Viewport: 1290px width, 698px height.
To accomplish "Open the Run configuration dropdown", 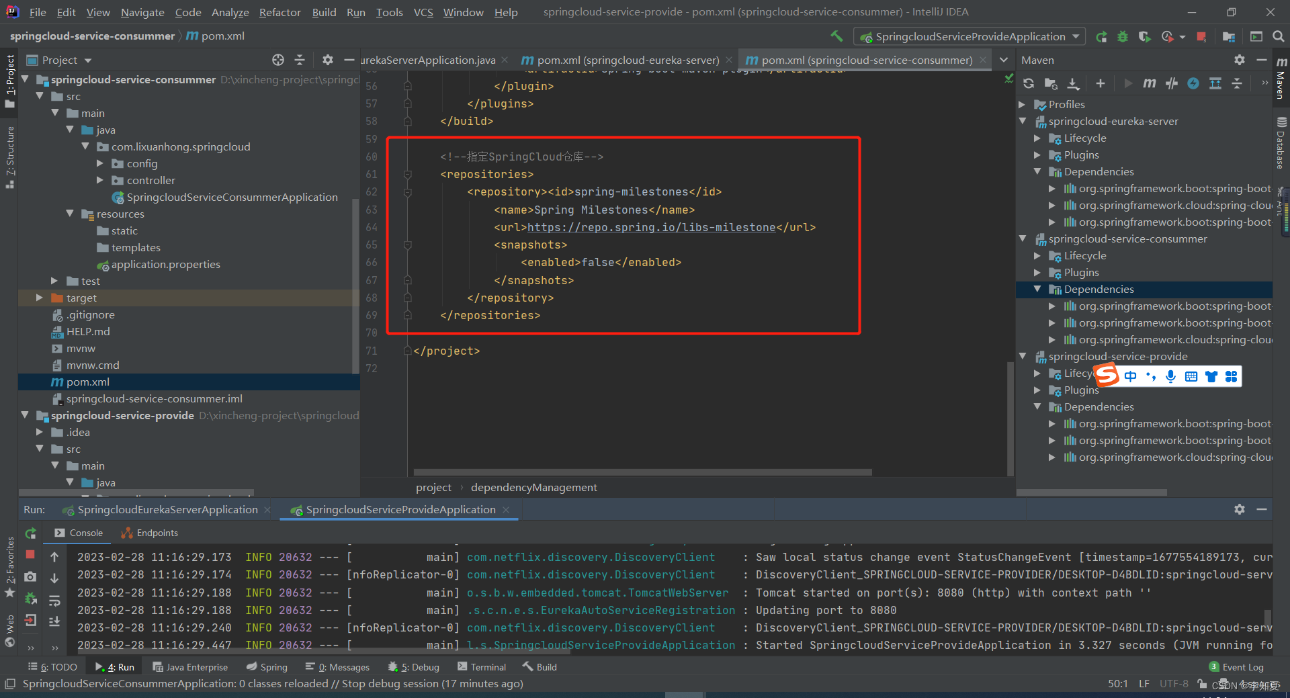I will [x=970, y=37].
